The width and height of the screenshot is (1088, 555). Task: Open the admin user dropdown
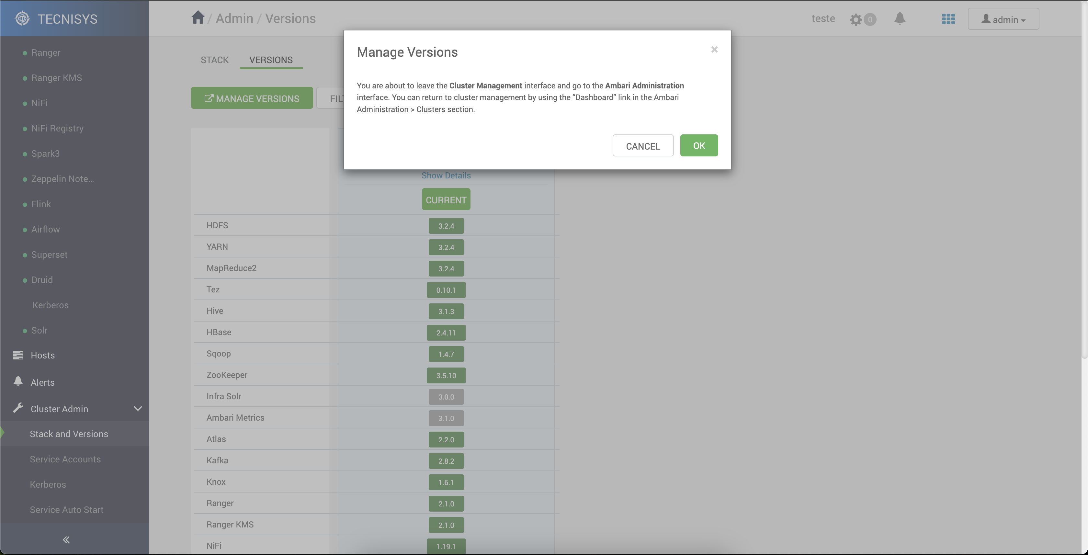[x=1003, y=19]
